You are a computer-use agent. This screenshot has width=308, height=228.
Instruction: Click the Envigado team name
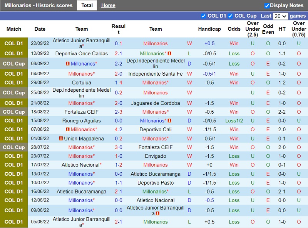pos(156,156)
